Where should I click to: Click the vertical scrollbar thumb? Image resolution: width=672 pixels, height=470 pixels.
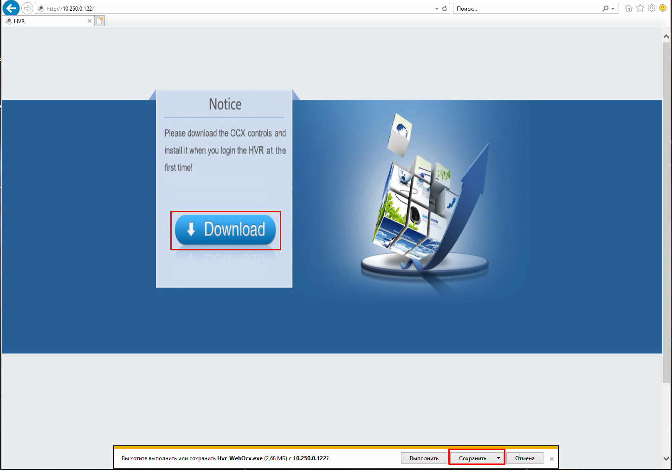[666, 213]
